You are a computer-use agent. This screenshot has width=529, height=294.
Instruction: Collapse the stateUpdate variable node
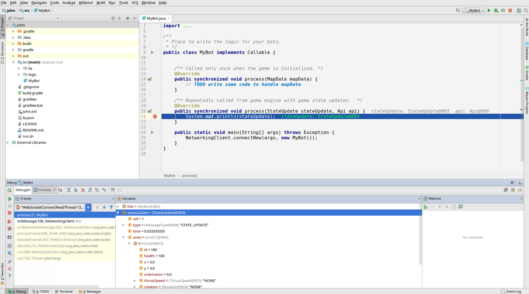[x=118, y=213]
